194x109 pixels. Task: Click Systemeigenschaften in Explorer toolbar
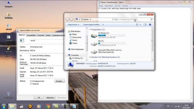(x=91, y=25)
